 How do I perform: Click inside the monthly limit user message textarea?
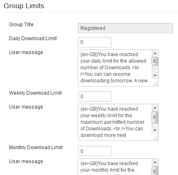point(115,167)
